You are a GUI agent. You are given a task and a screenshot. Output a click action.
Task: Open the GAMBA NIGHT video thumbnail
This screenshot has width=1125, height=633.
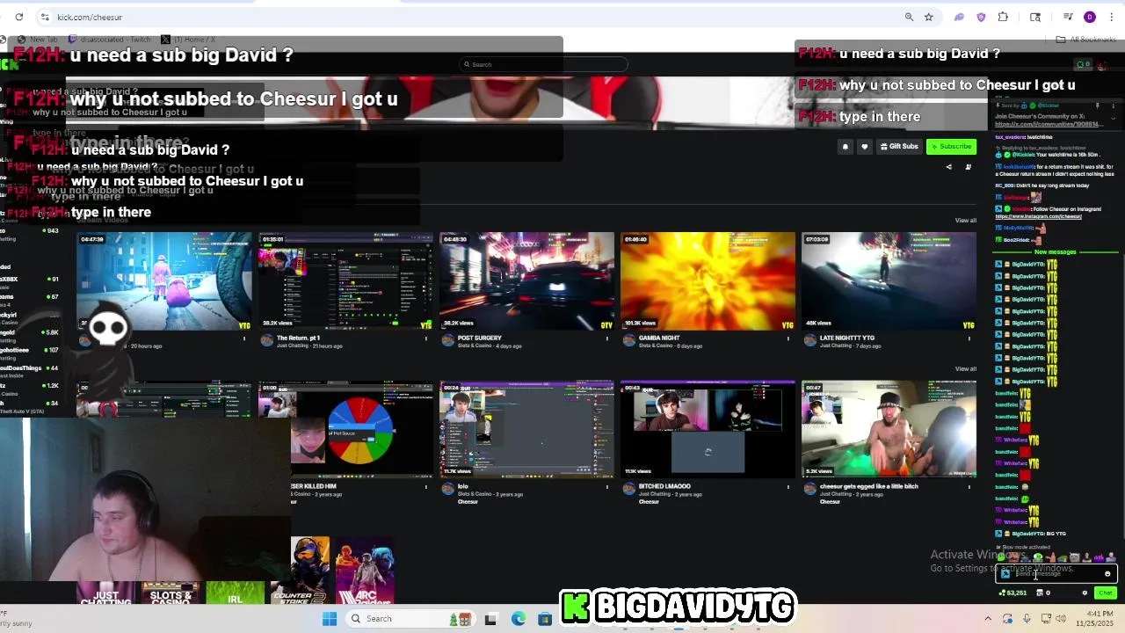708,281
